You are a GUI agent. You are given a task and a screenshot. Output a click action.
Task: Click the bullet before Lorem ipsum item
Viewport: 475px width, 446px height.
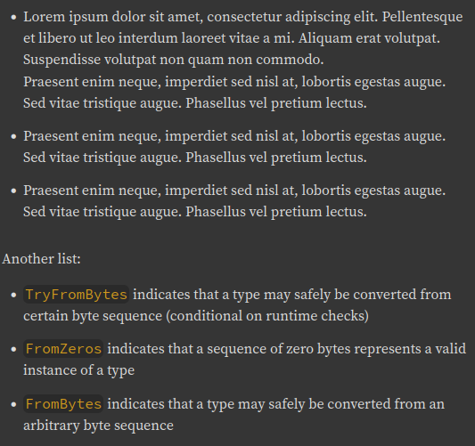pyautogui.click(x=13, y=17)
